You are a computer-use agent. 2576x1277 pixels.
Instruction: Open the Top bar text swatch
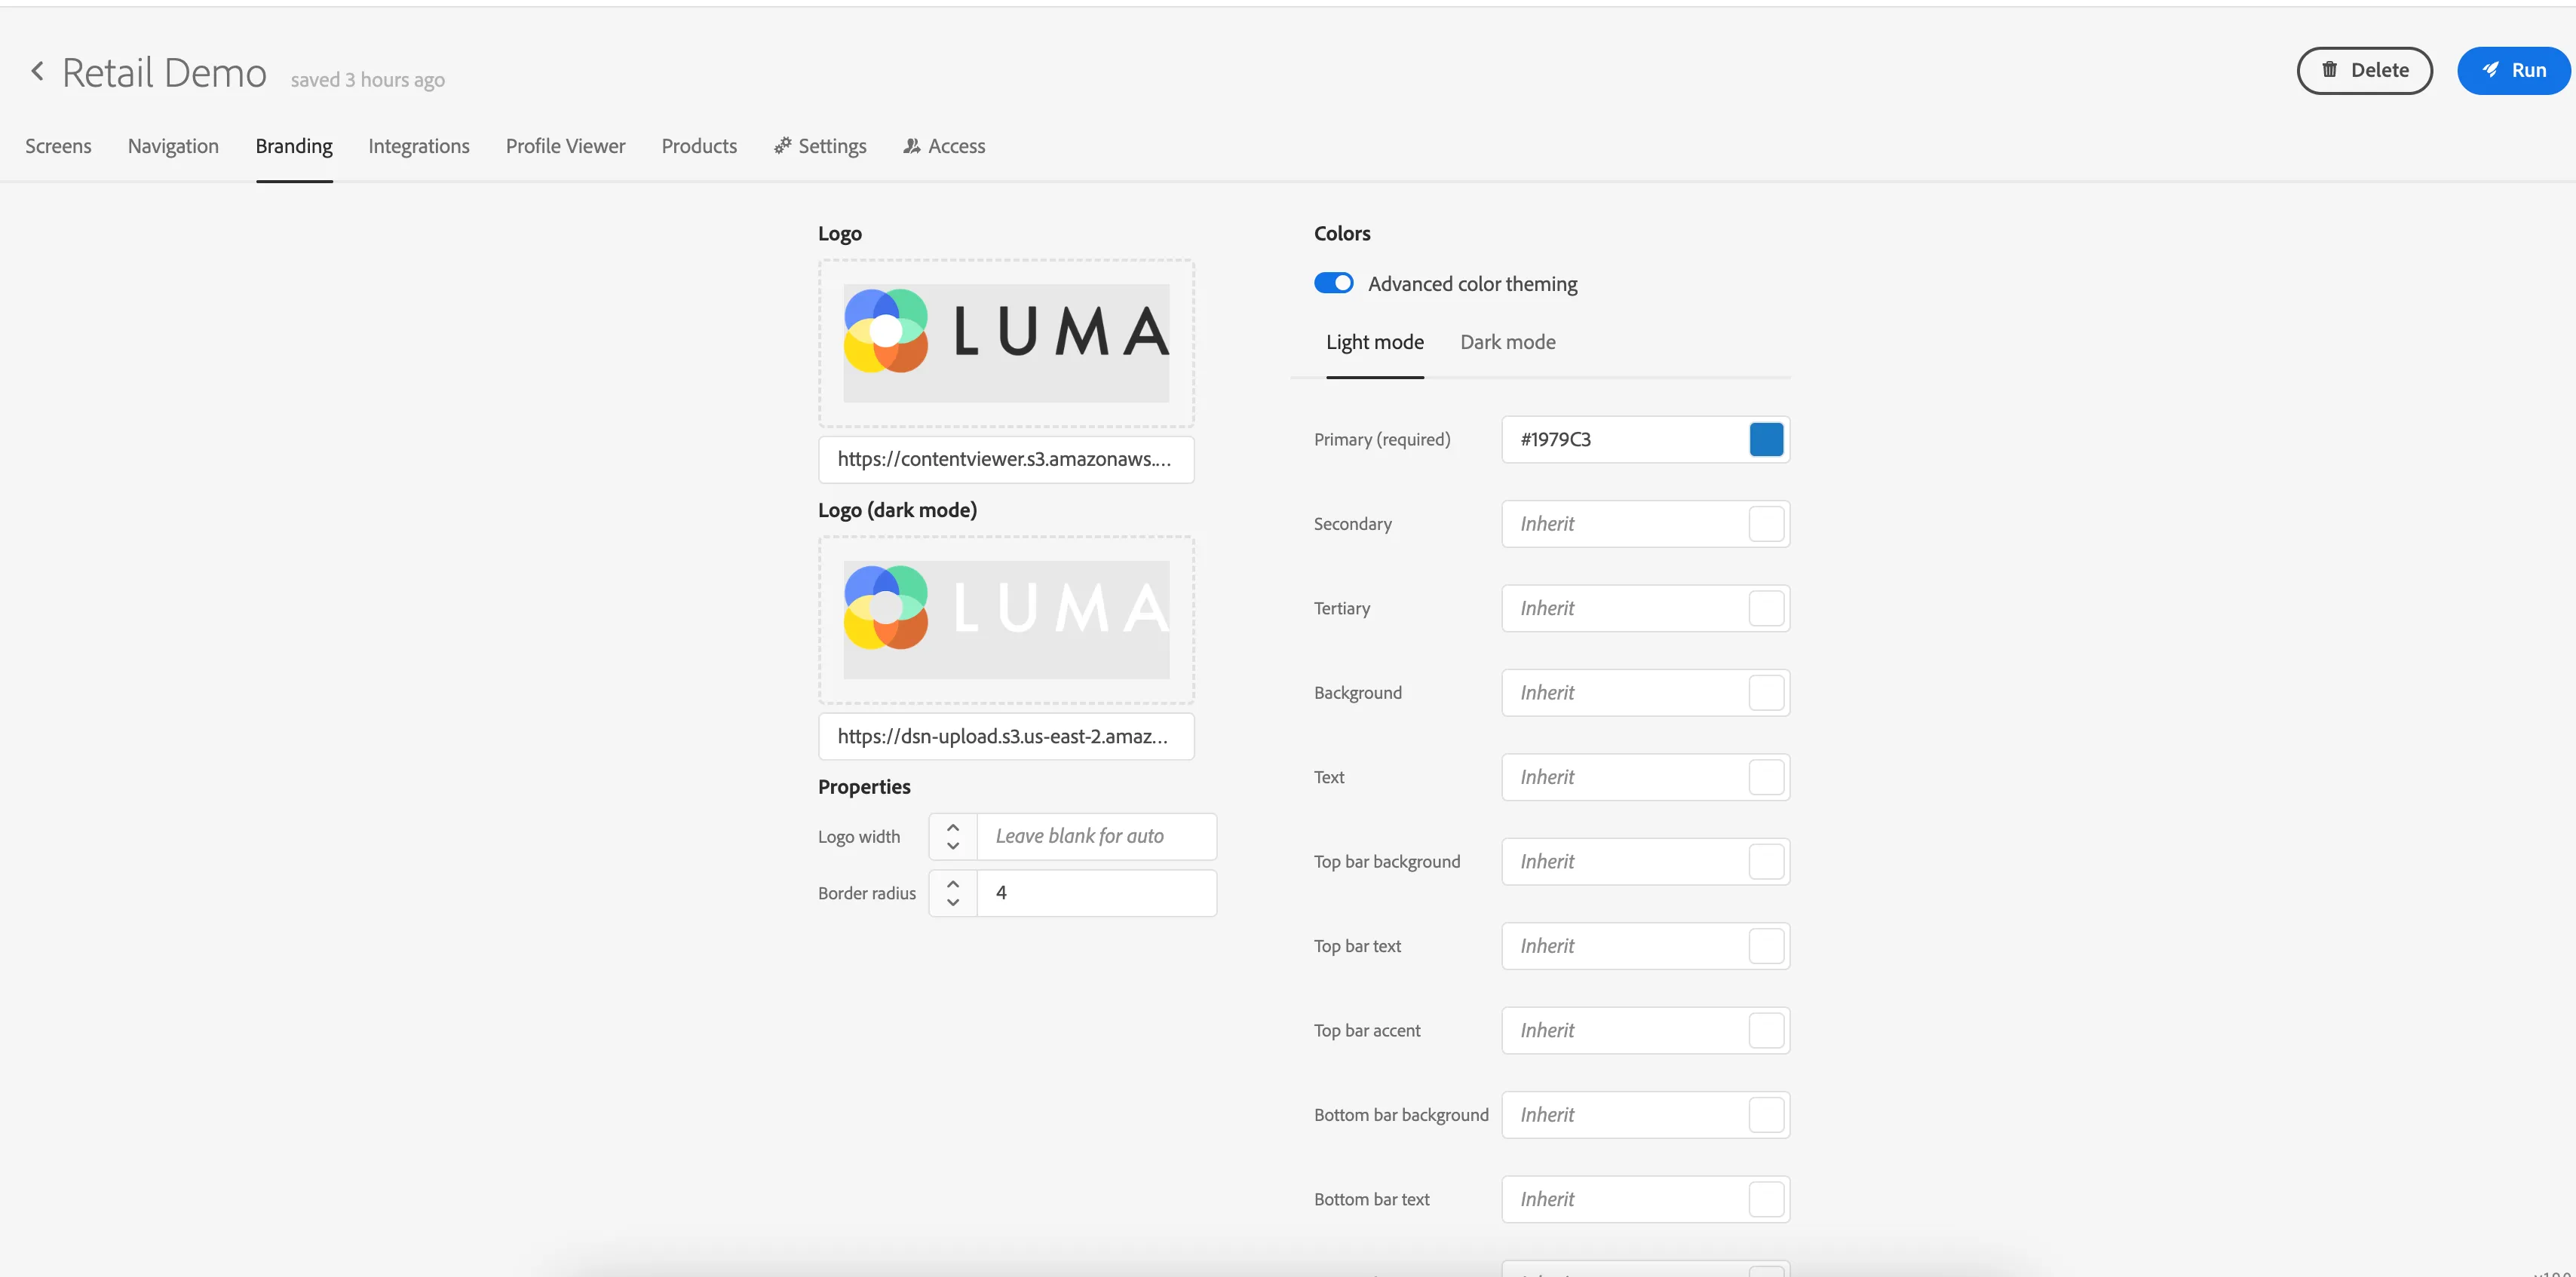tap(1766, 946)
